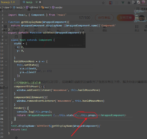
Task: Fold the class test block at line 9
Action: [x=6, y=40]
